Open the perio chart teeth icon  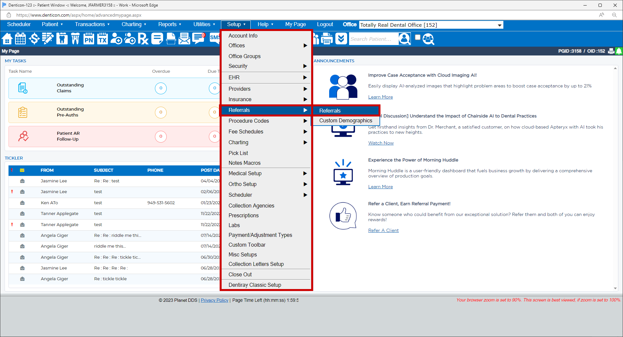pos(75,39)
